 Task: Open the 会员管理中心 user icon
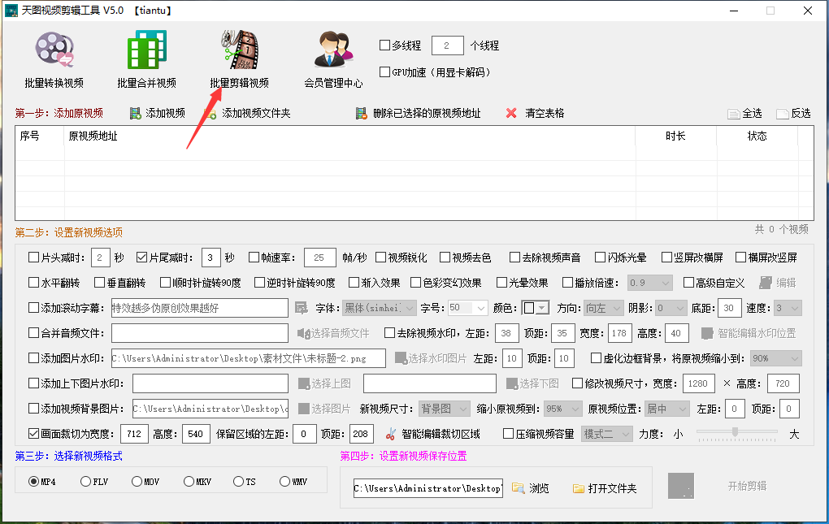click(333, 50)
